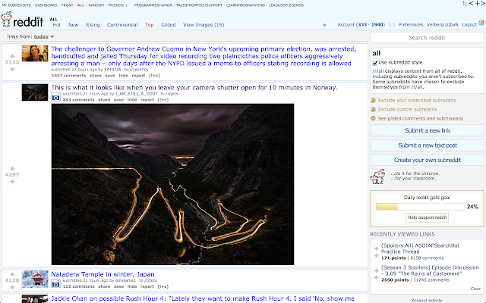Click the large Norway long-exposure image

point(172,184)
